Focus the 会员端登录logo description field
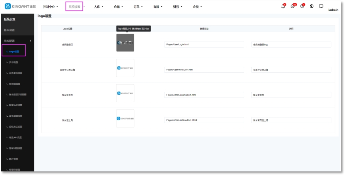Screen dimensions: 345x175 (x=291, y=45)
